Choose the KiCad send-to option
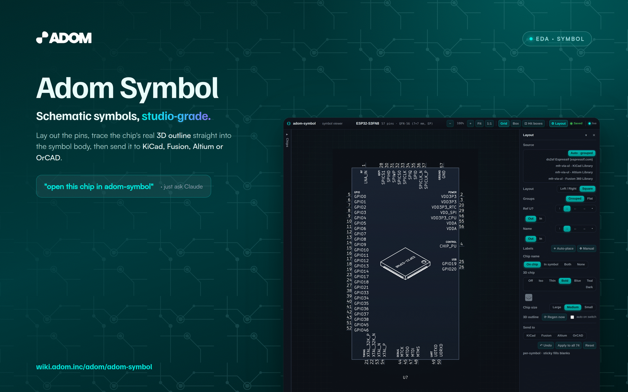The height and width of the screenshot is (392, 628). pos(531,336)
